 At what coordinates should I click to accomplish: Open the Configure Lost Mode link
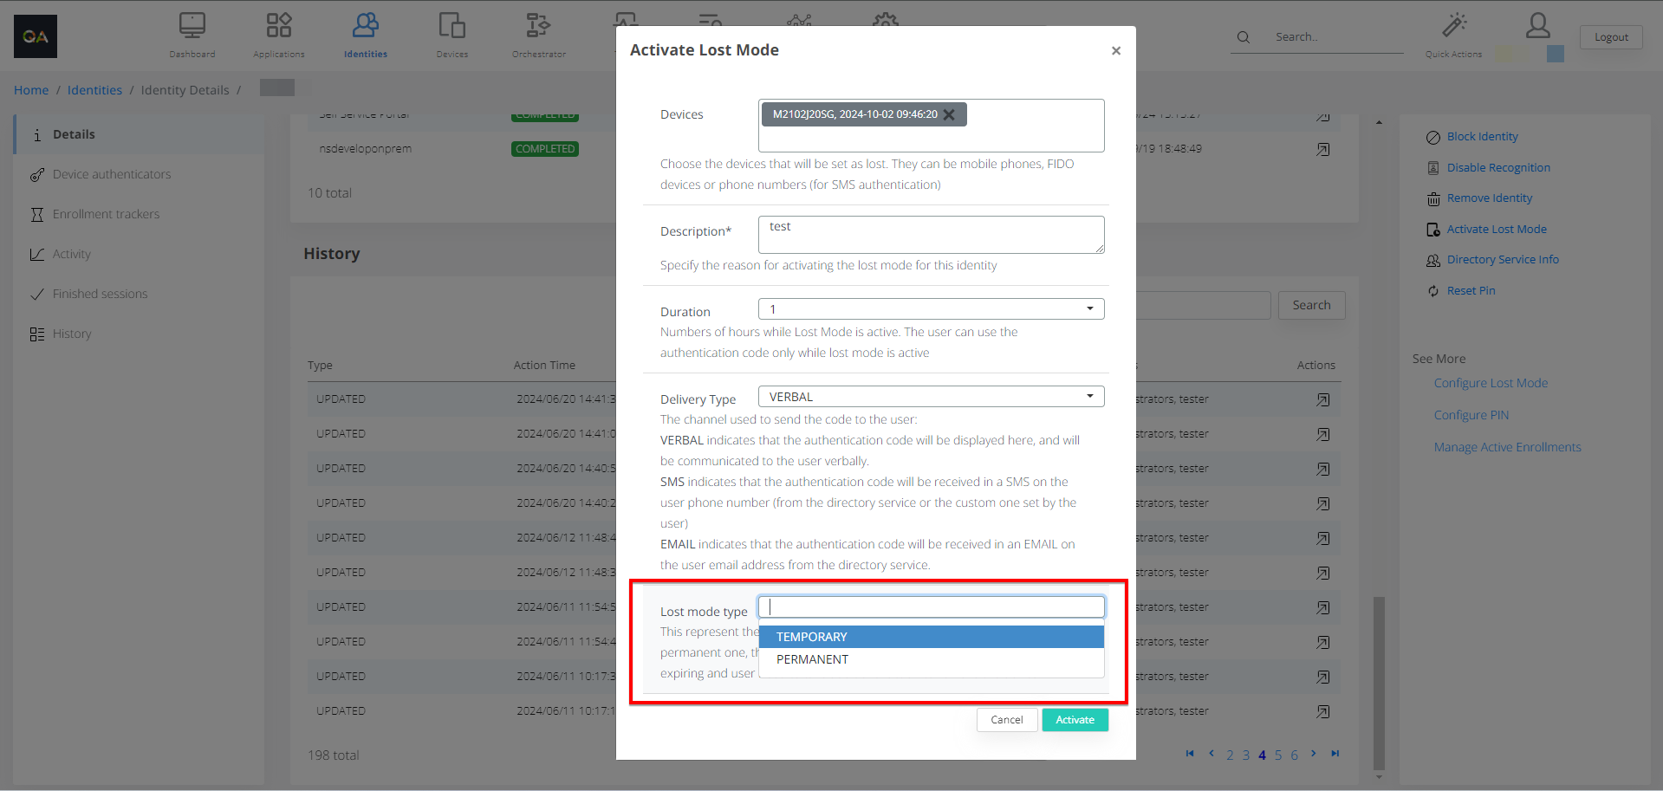[x=1491, y=383]
